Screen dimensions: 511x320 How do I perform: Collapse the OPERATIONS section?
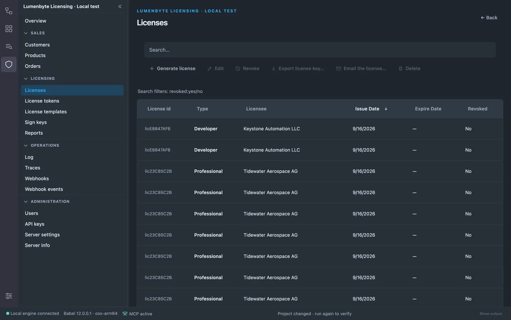point(42,145)
